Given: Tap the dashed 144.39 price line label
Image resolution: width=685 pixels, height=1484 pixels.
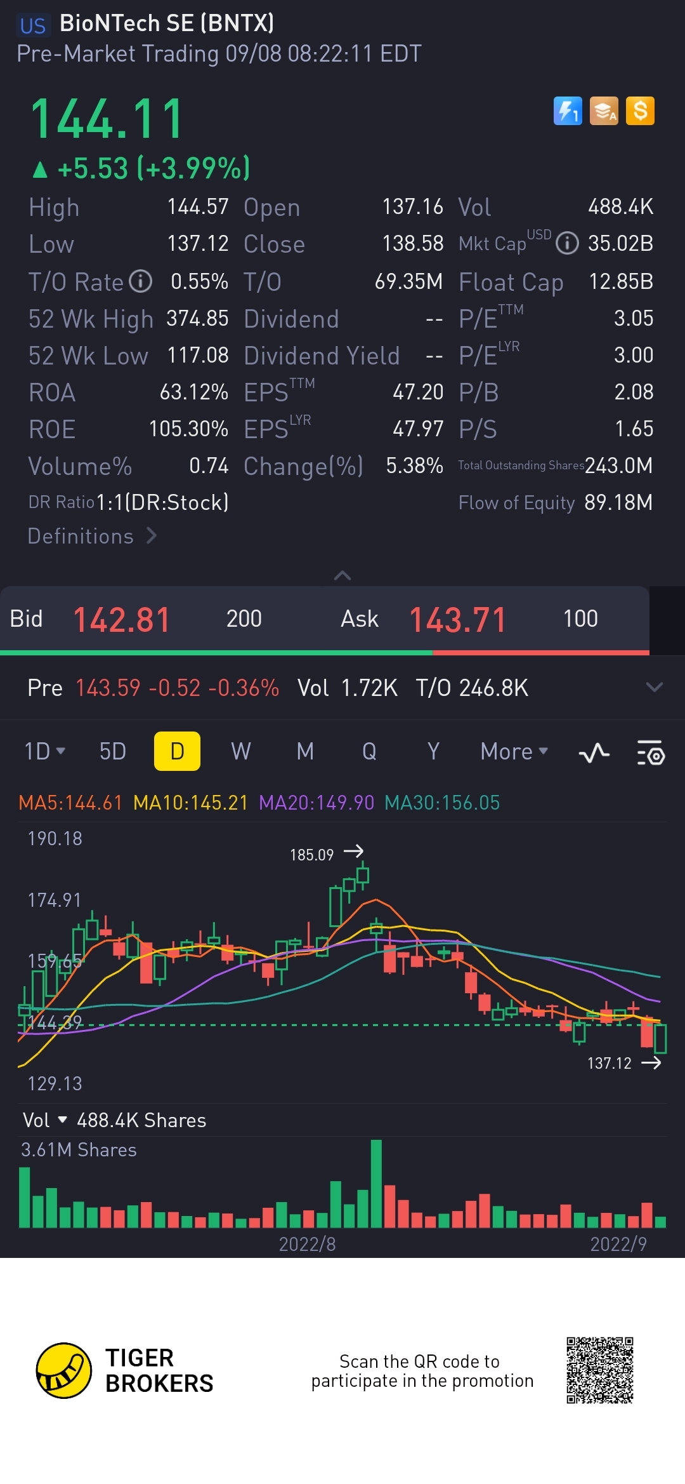Looking at the screenshot, I should click(55, 1022).
